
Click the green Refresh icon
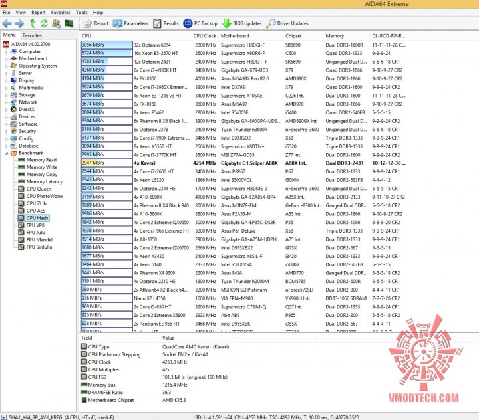pyautogui.click(x=45, y=23)
